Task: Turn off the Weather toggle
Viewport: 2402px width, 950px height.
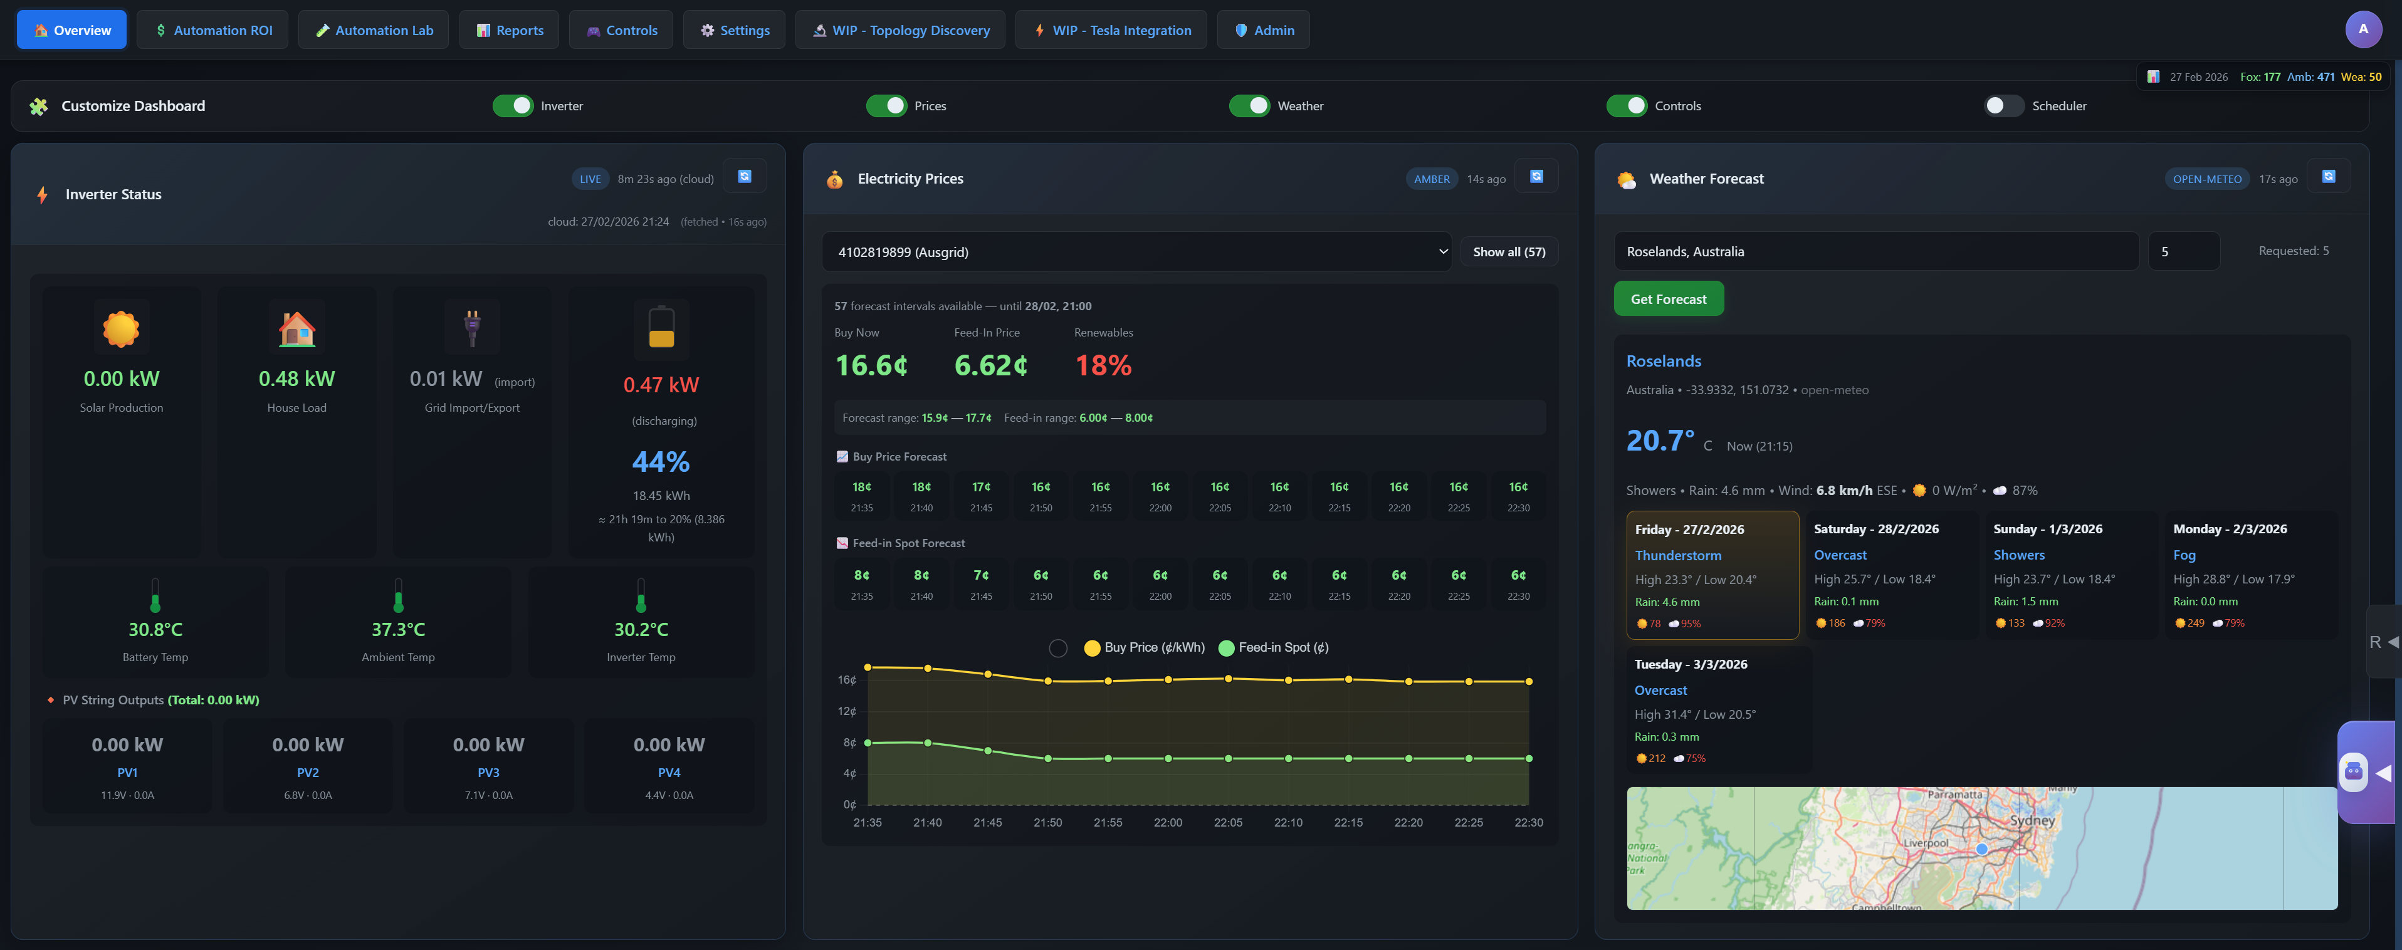Action: click(1249, 105)
